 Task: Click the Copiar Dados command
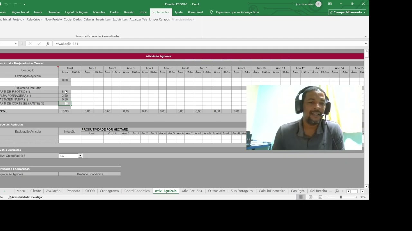click(x=73, y=19)
